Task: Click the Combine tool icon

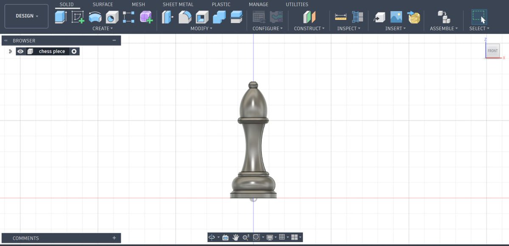Action: [x=219, y=17]
